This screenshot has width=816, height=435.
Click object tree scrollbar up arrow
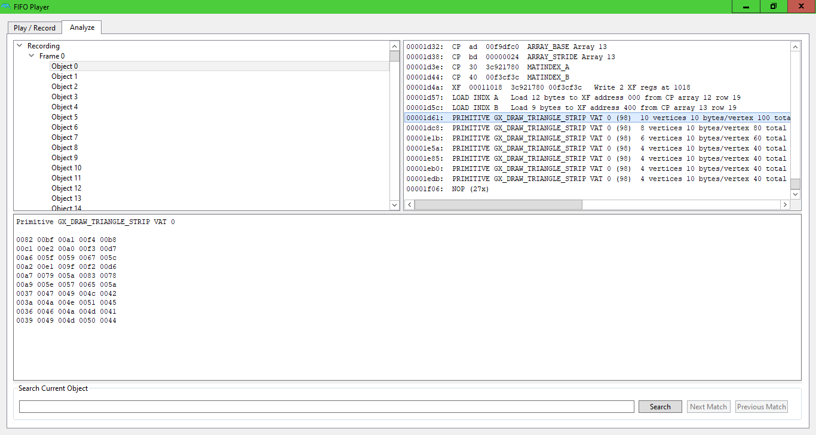click(394, 46)
